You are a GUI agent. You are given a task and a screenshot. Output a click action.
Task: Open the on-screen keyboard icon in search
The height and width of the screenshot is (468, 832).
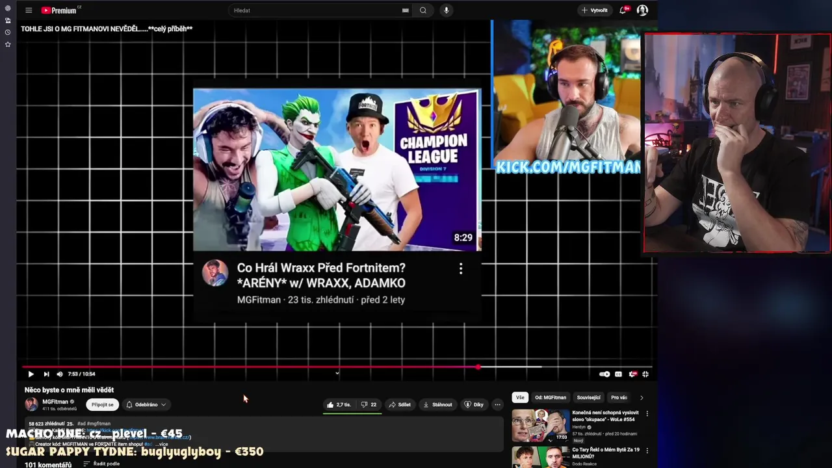(406, 10)
